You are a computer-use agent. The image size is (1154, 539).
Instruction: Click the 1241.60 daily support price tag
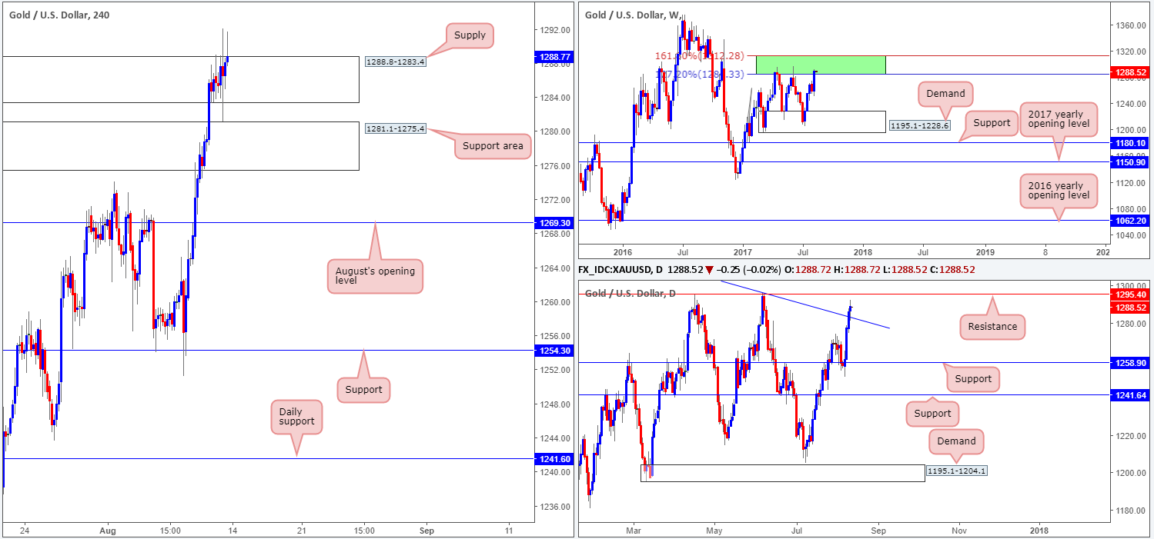pyautogui.click(x=554, y=459)
